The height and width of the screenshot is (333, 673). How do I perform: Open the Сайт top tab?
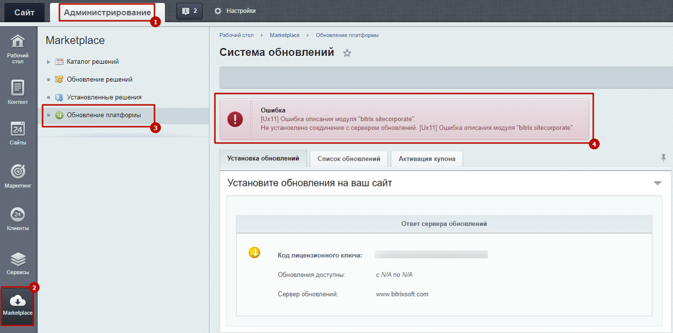24,12
